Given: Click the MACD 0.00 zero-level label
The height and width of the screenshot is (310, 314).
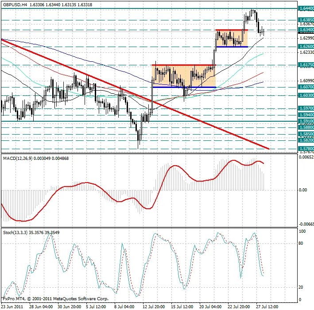Looking at the screenshot, I should 303,190.
